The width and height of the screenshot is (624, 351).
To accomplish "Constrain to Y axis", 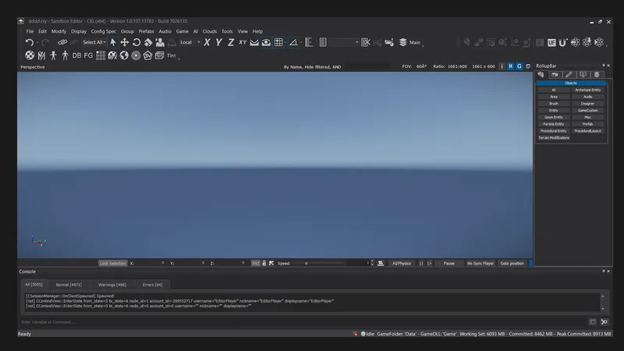I will (219, 42).
